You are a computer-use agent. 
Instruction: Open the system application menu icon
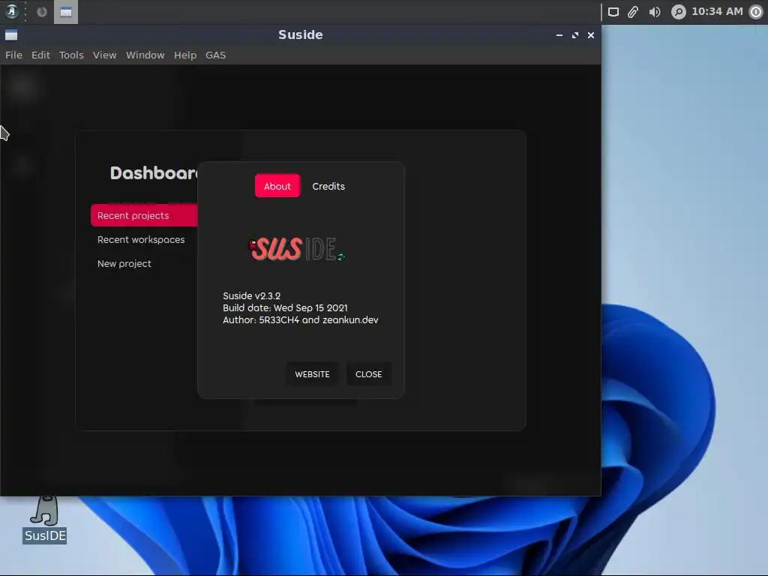[x=12, y=11]
